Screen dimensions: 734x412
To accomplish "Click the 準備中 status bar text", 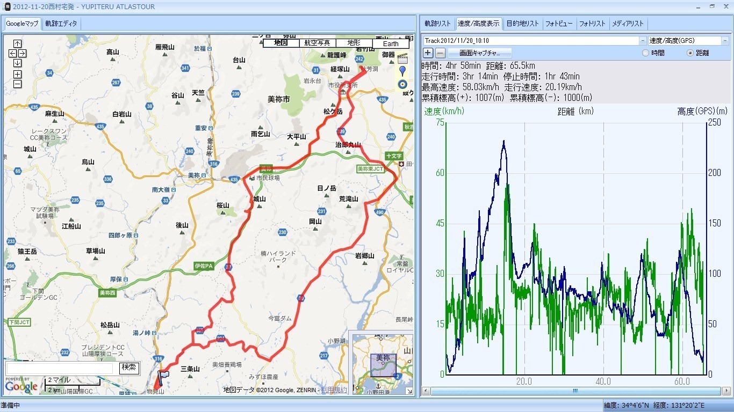I will coord(10,406).
